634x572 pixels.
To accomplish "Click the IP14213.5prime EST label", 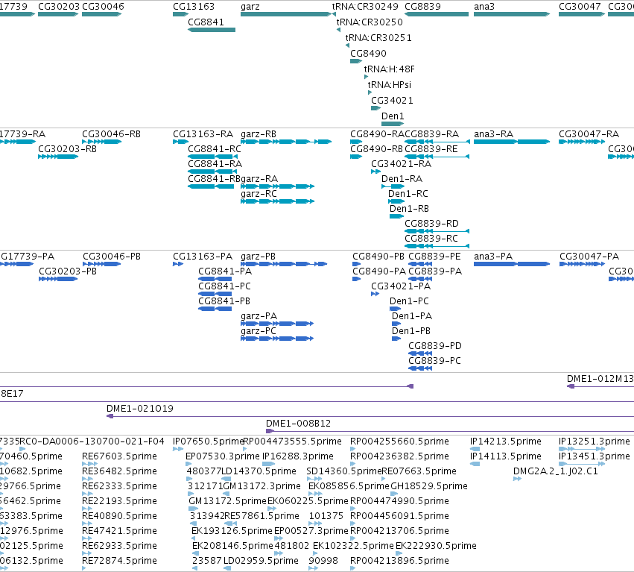I will [x=505, y=441].
